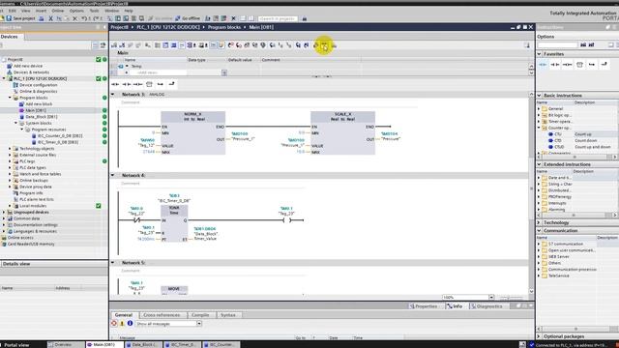Switch to Portal view
The image size is (619, 348).
pyautogui.click(x=15, y=345)
